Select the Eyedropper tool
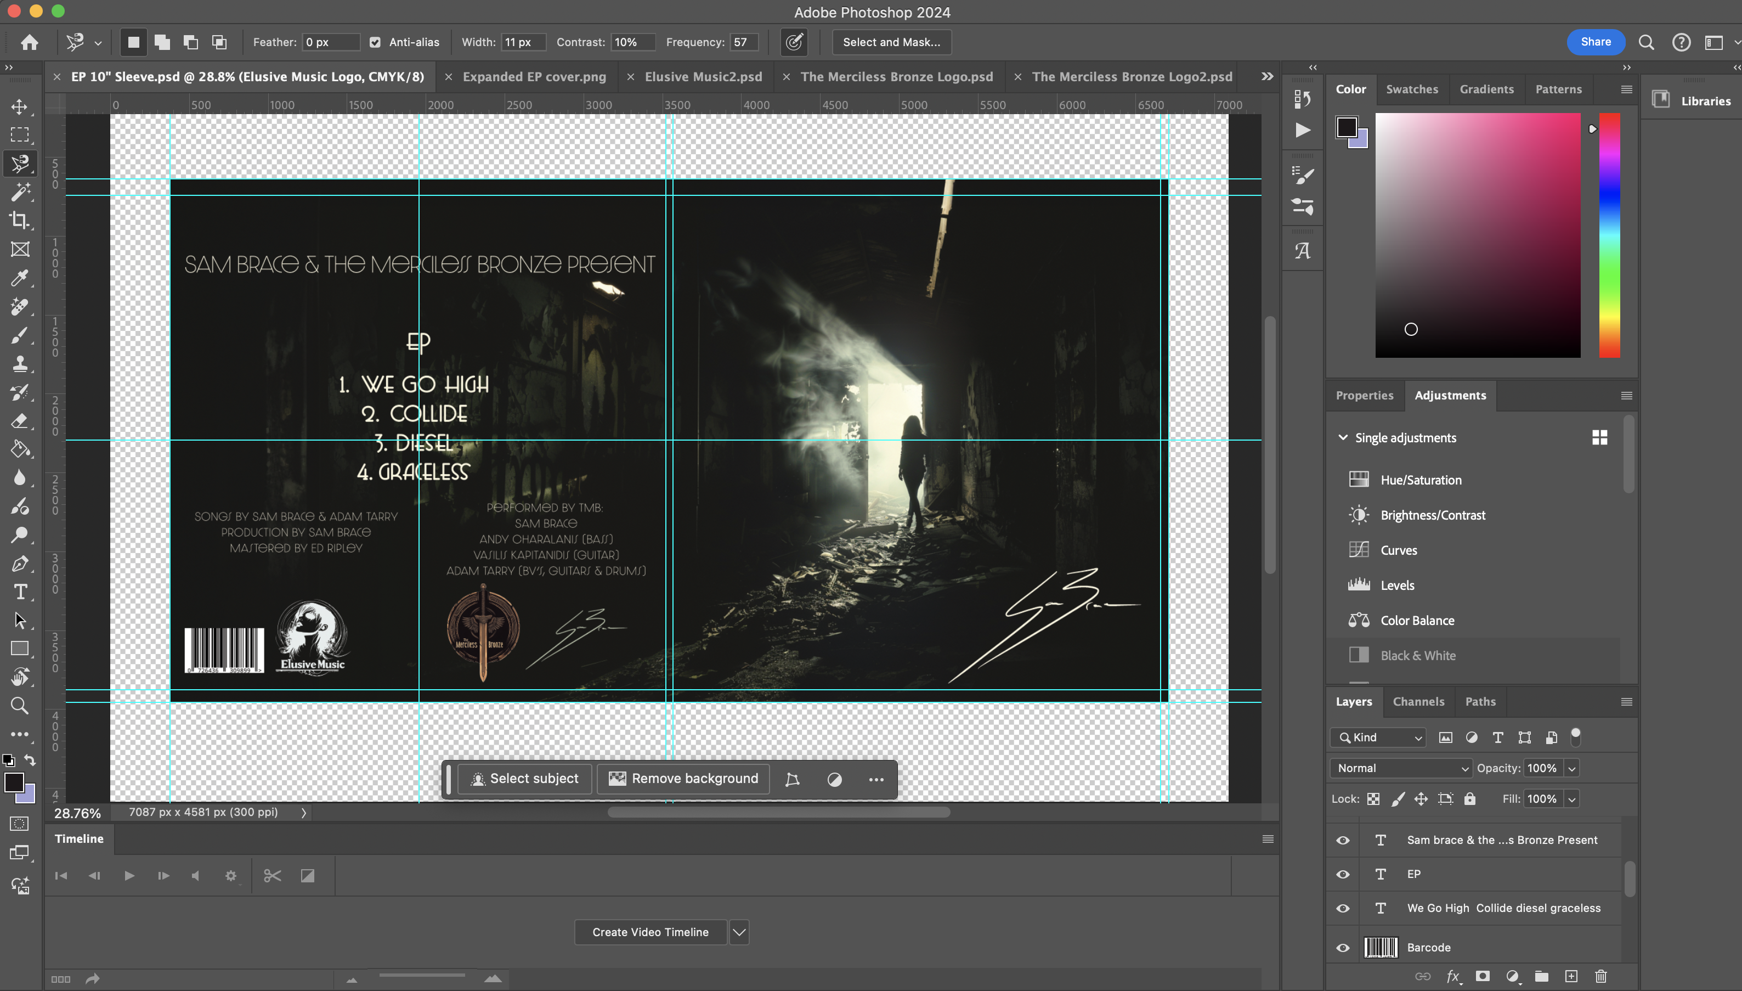 tap(20, 278)
